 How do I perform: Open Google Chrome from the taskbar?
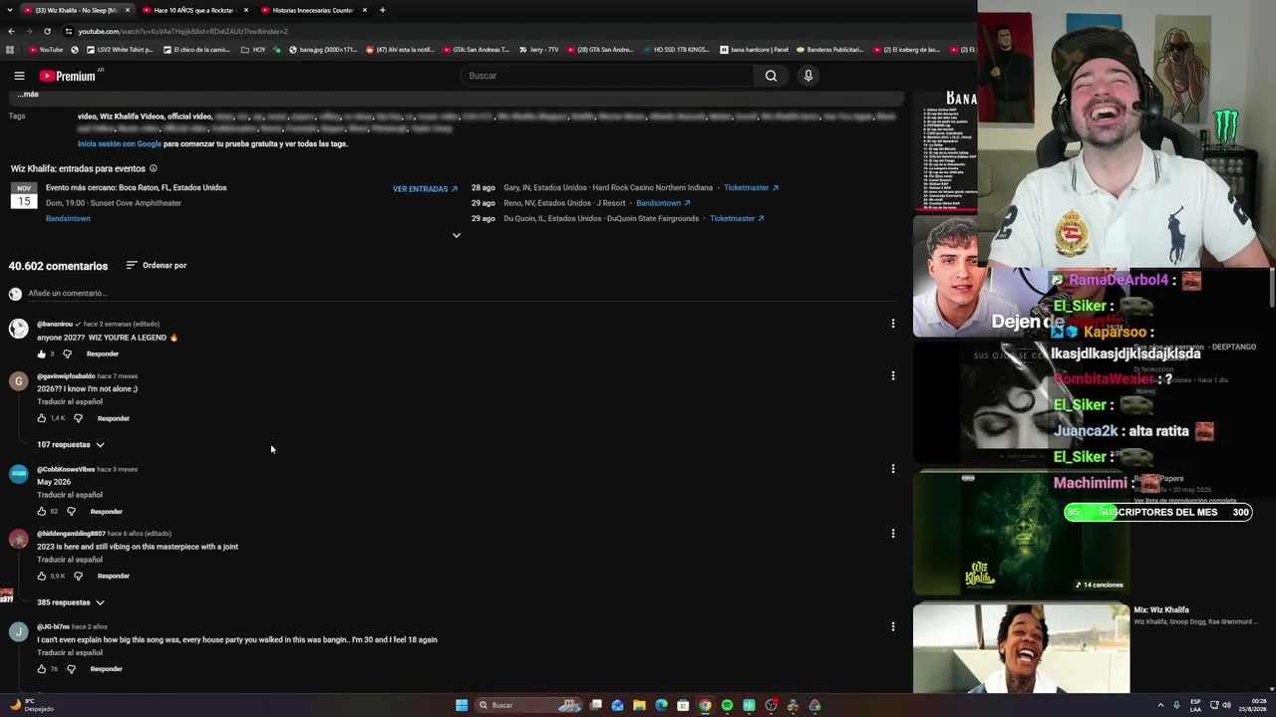pyautogui.click(x=705, y=705)
